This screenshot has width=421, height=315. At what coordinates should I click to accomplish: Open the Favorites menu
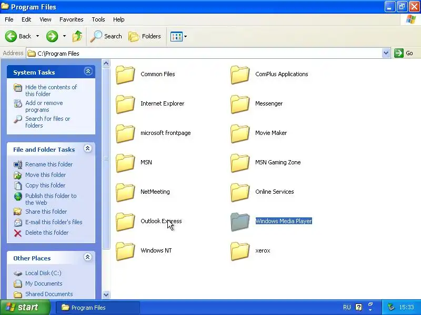72,19
